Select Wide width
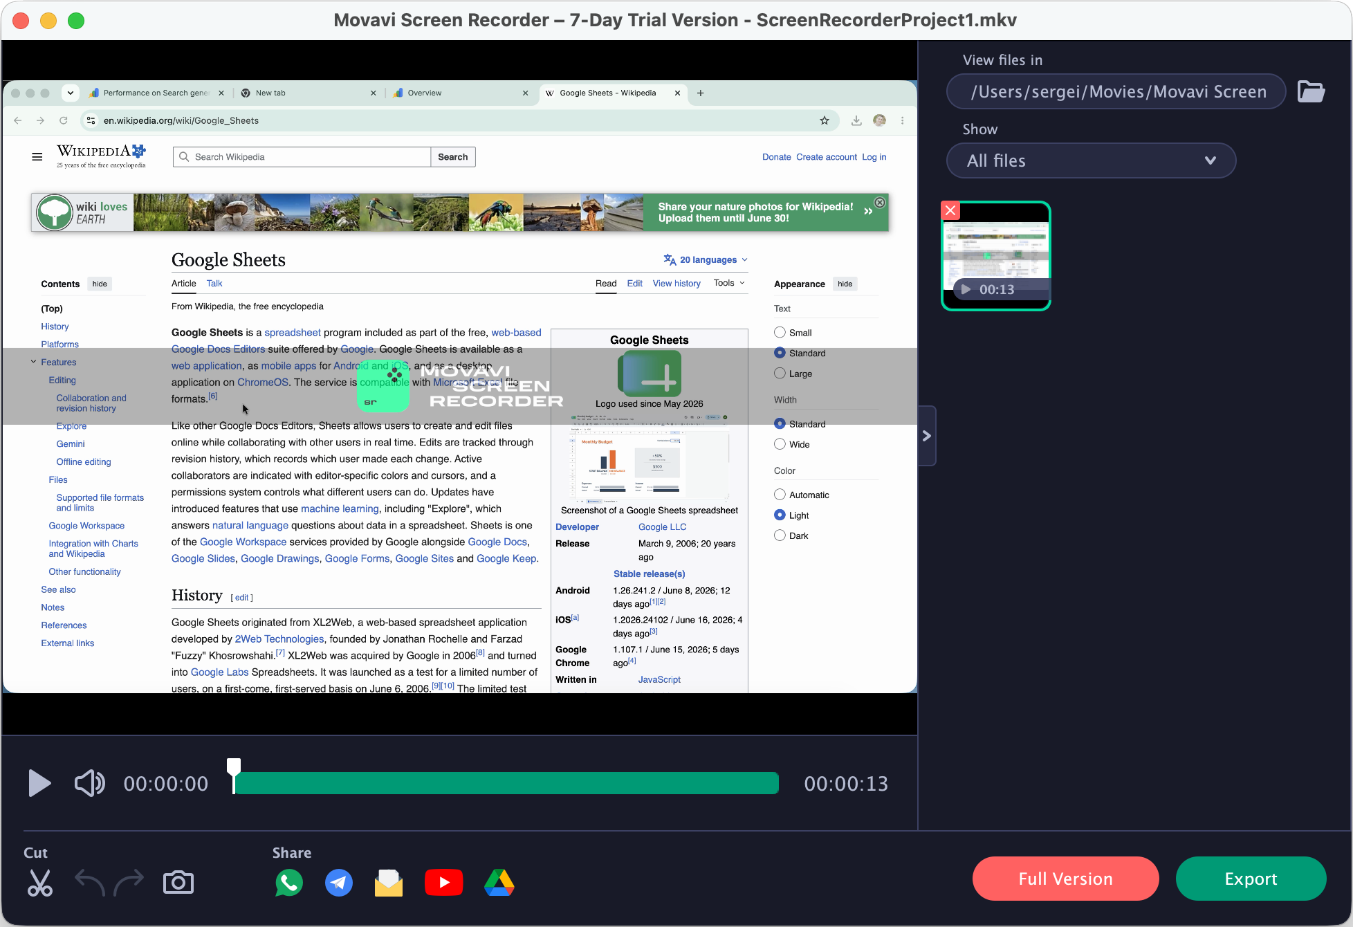The width and height of the screenshot is (1353, 927). [780, 444]
